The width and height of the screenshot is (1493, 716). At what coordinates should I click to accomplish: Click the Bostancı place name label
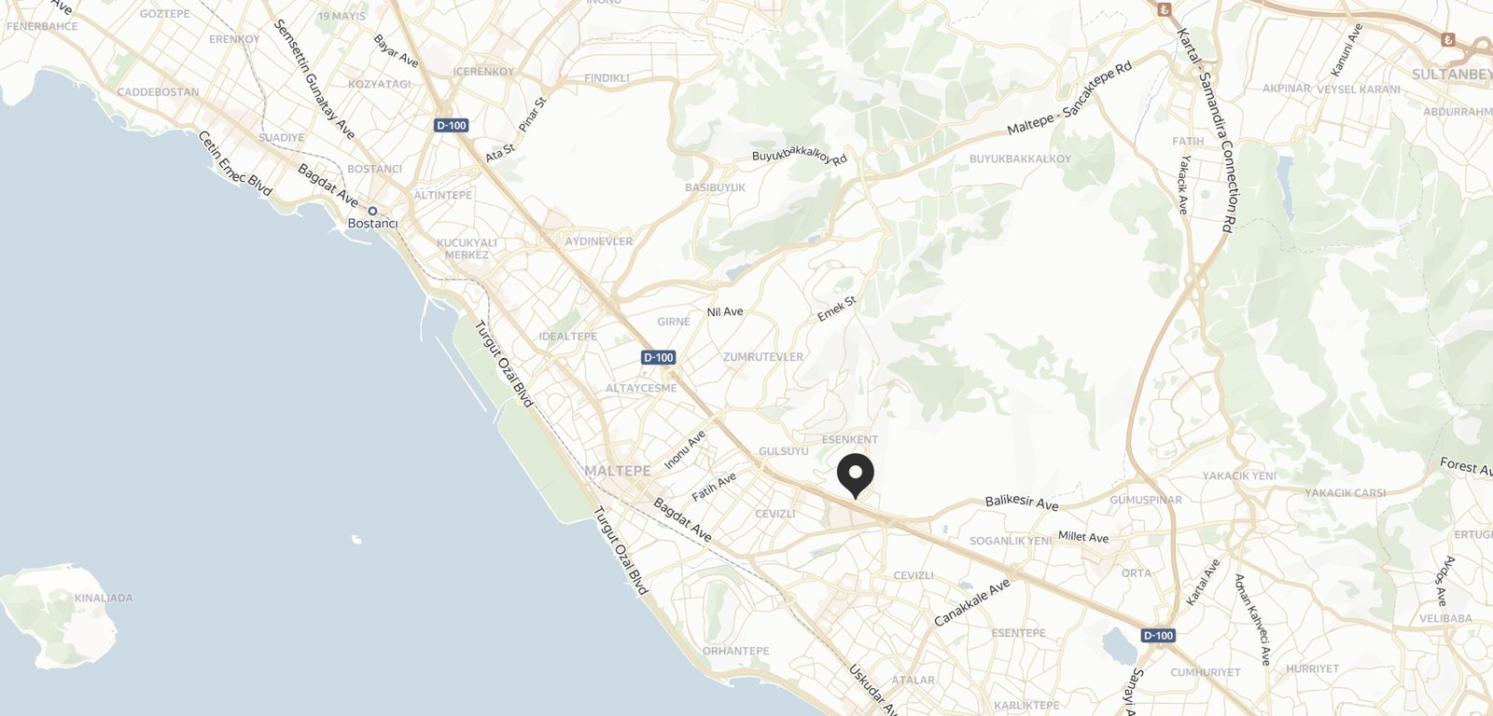pyautogui.click(x=372, y=224)
